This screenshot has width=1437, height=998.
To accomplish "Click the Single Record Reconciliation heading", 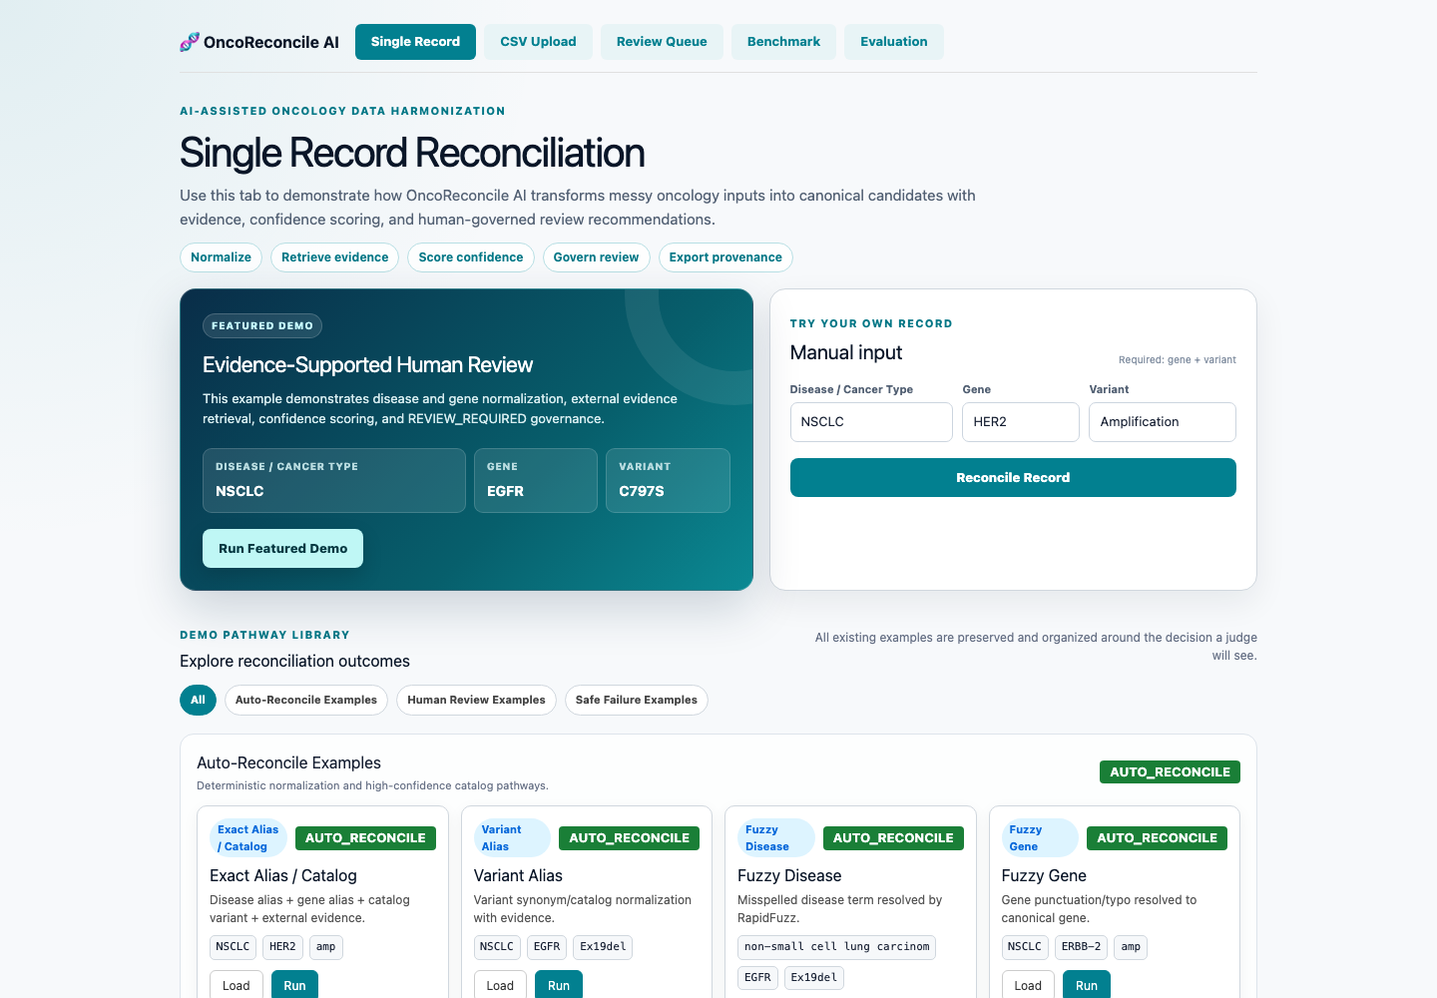I will pyautogui.click(x=412, y=153).
